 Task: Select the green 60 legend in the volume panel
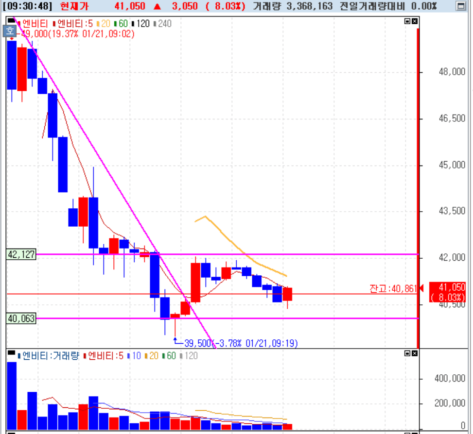coord(169,356)
